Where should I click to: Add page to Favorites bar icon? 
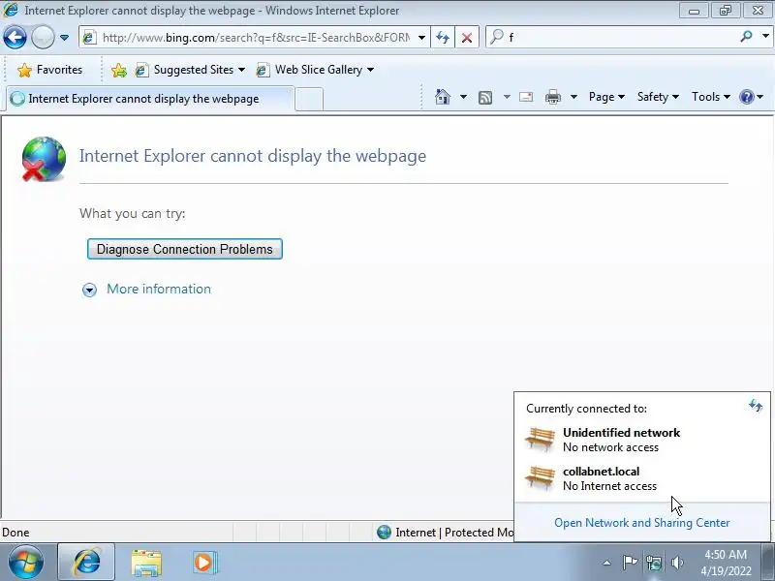[118, 70]
